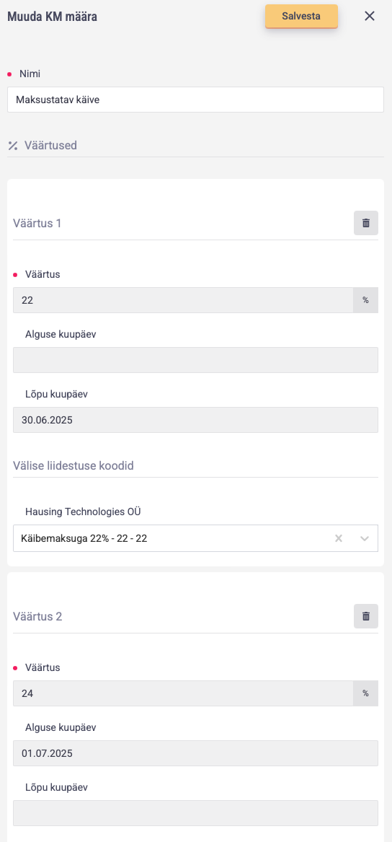Open empty Alguse kuupäev field in Väärtus 1

195,360
